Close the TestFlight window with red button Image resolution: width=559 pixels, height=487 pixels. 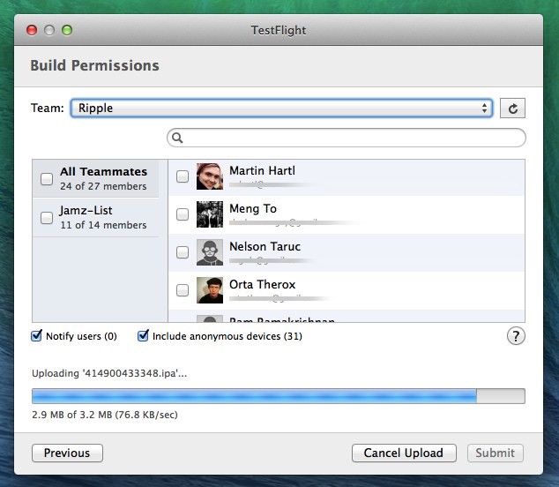coord(32,30)
